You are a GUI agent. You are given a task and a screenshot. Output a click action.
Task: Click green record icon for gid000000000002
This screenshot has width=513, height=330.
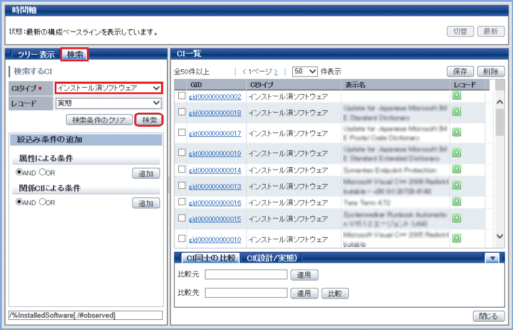click(457, 96)
